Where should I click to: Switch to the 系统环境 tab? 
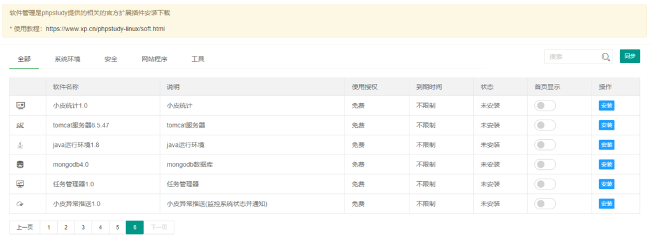[67, 59]
